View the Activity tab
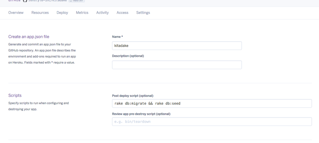This screenshot has height=143, width=319. pos(102,13)
